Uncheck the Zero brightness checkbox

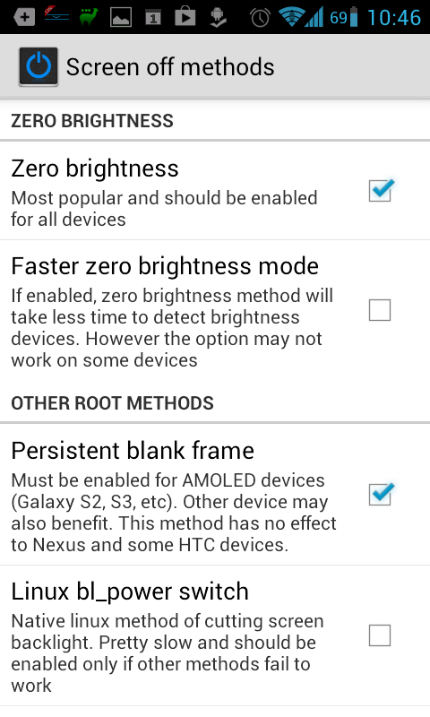(380, 190)
